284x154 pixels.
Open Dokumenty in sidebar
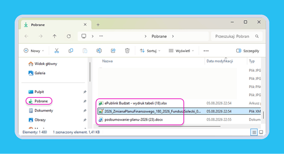41,111
